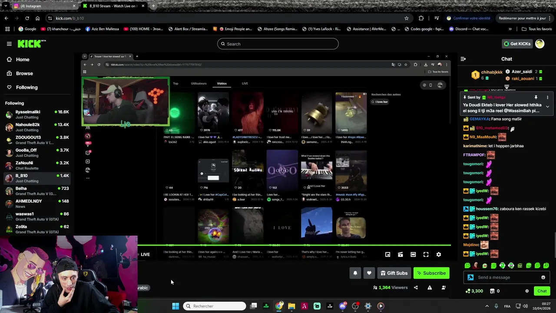
Task: Click the Kick search field
Action: pyautogui.click(x=278, y=44)
